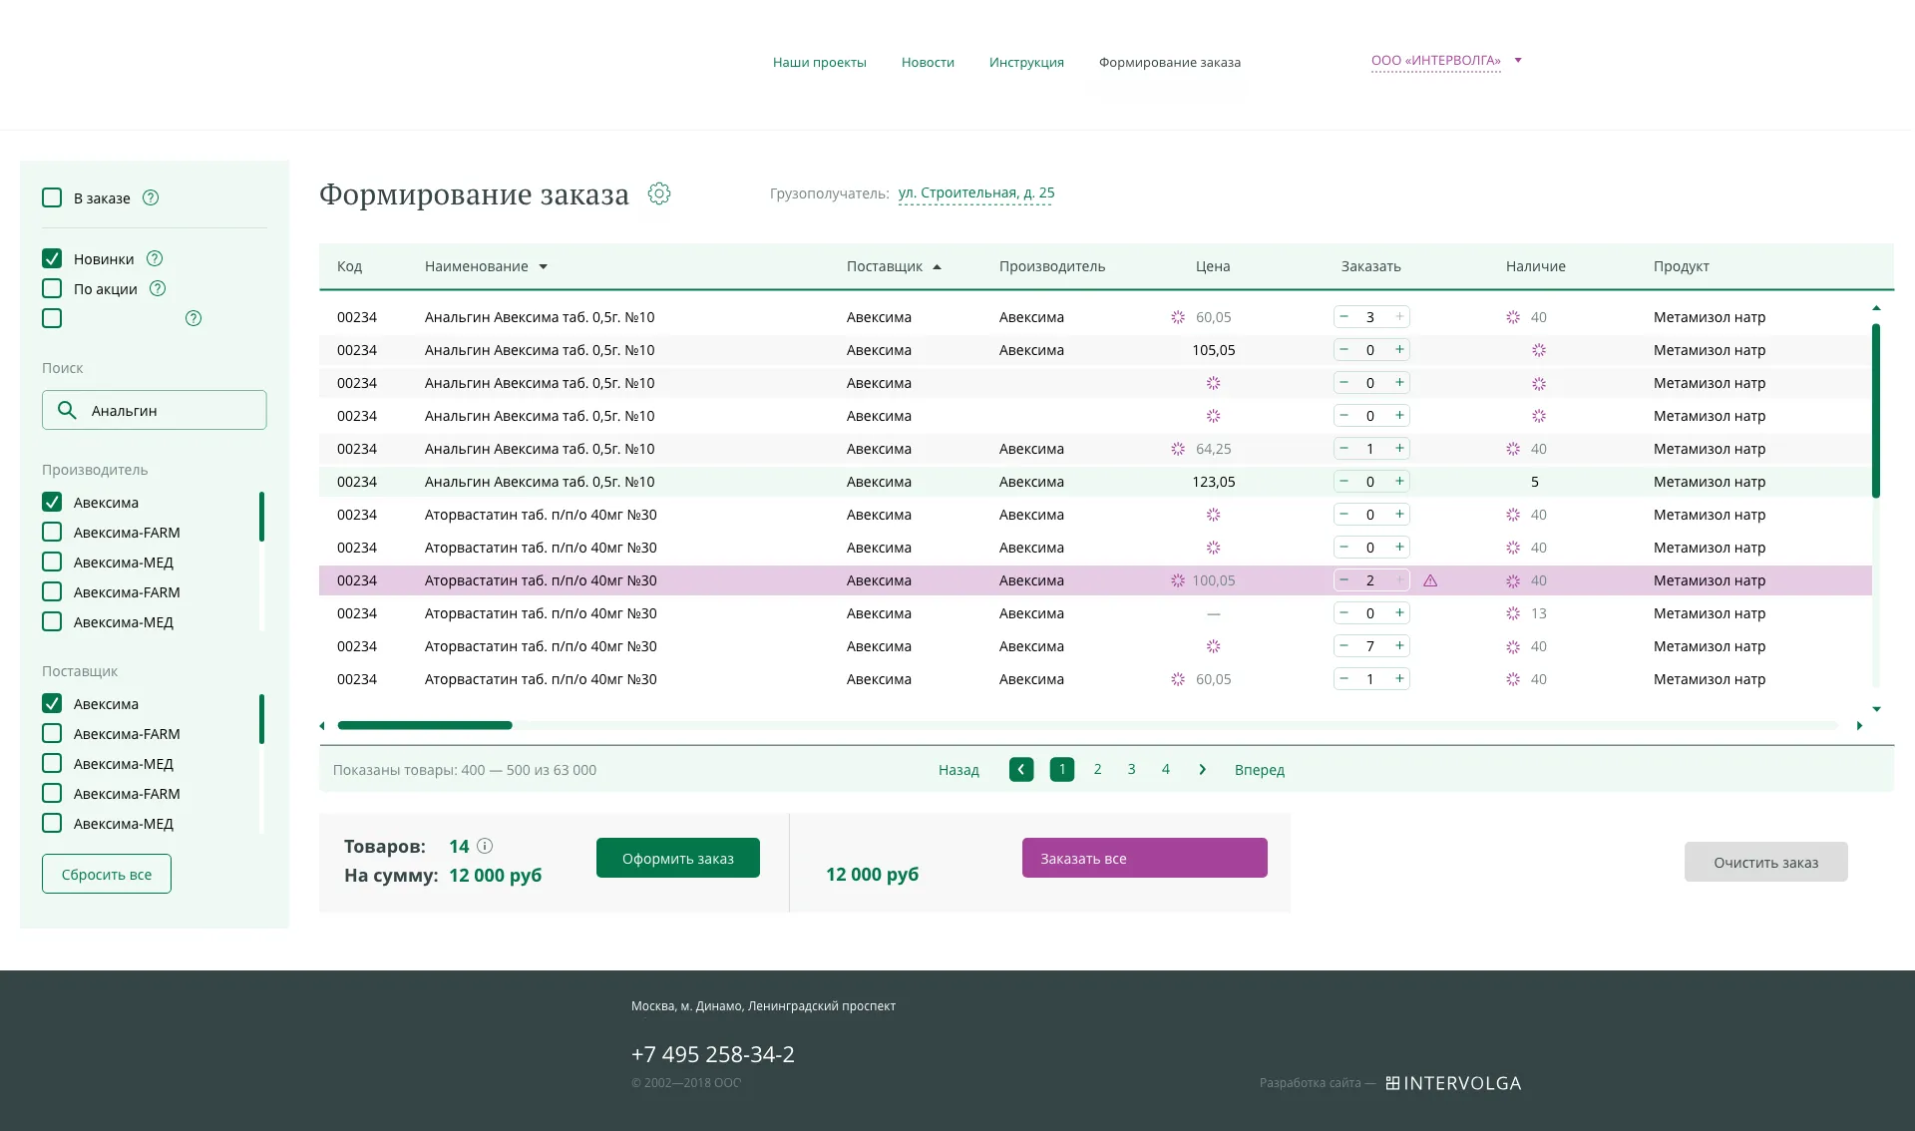Click help icon beside «Новинки»
The image size is (1915, 1131).
(x=155, y=258)
